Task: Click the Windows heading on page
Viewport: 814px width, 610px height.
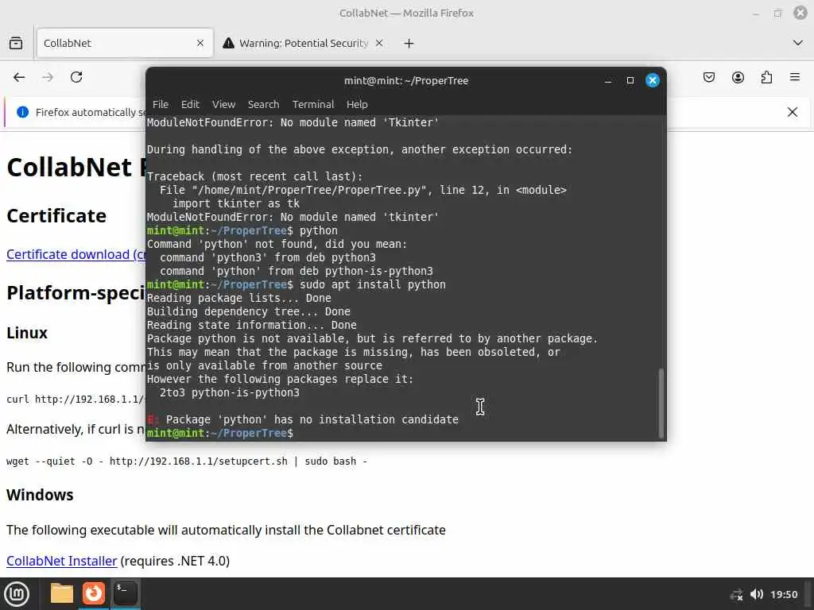Action: point(40,495)
